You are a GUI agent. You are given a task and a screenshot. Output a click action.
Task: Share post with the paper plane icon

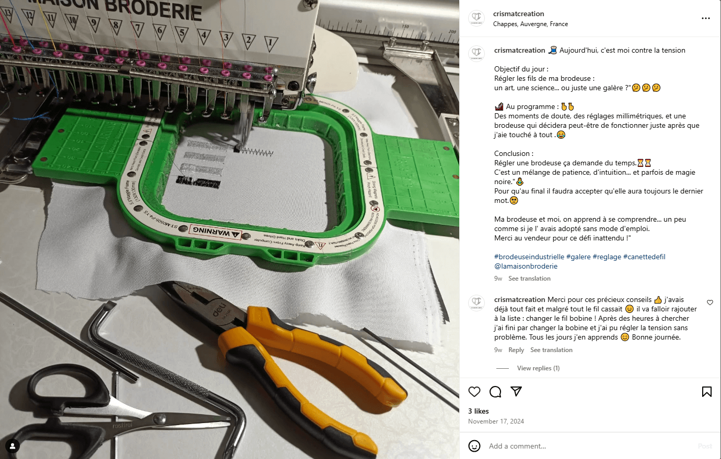point(516,392)
